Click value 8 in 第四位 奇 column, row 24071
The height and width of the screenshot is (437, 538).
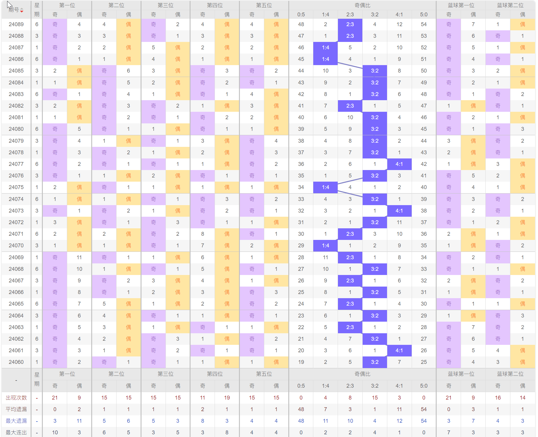[202, 234]
